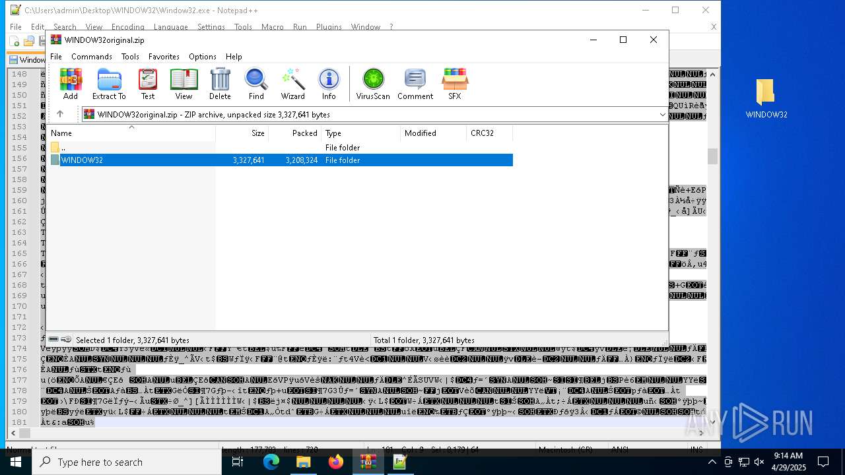Open Windows Start menu

coord(15,462)
